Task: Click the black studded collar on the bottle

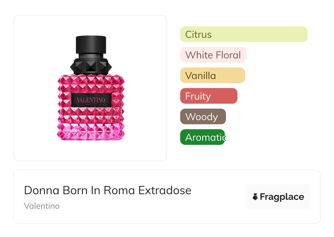Action: click(91, 66)
